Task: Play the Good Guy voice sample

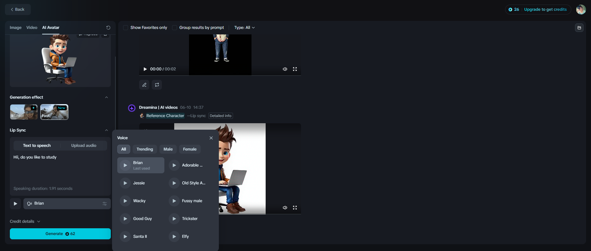Action: pyautogui.click(x=125, y=219)
